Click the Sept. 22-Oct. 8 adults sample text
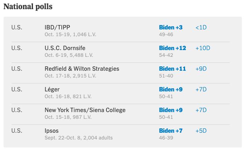 pos(79,138)
